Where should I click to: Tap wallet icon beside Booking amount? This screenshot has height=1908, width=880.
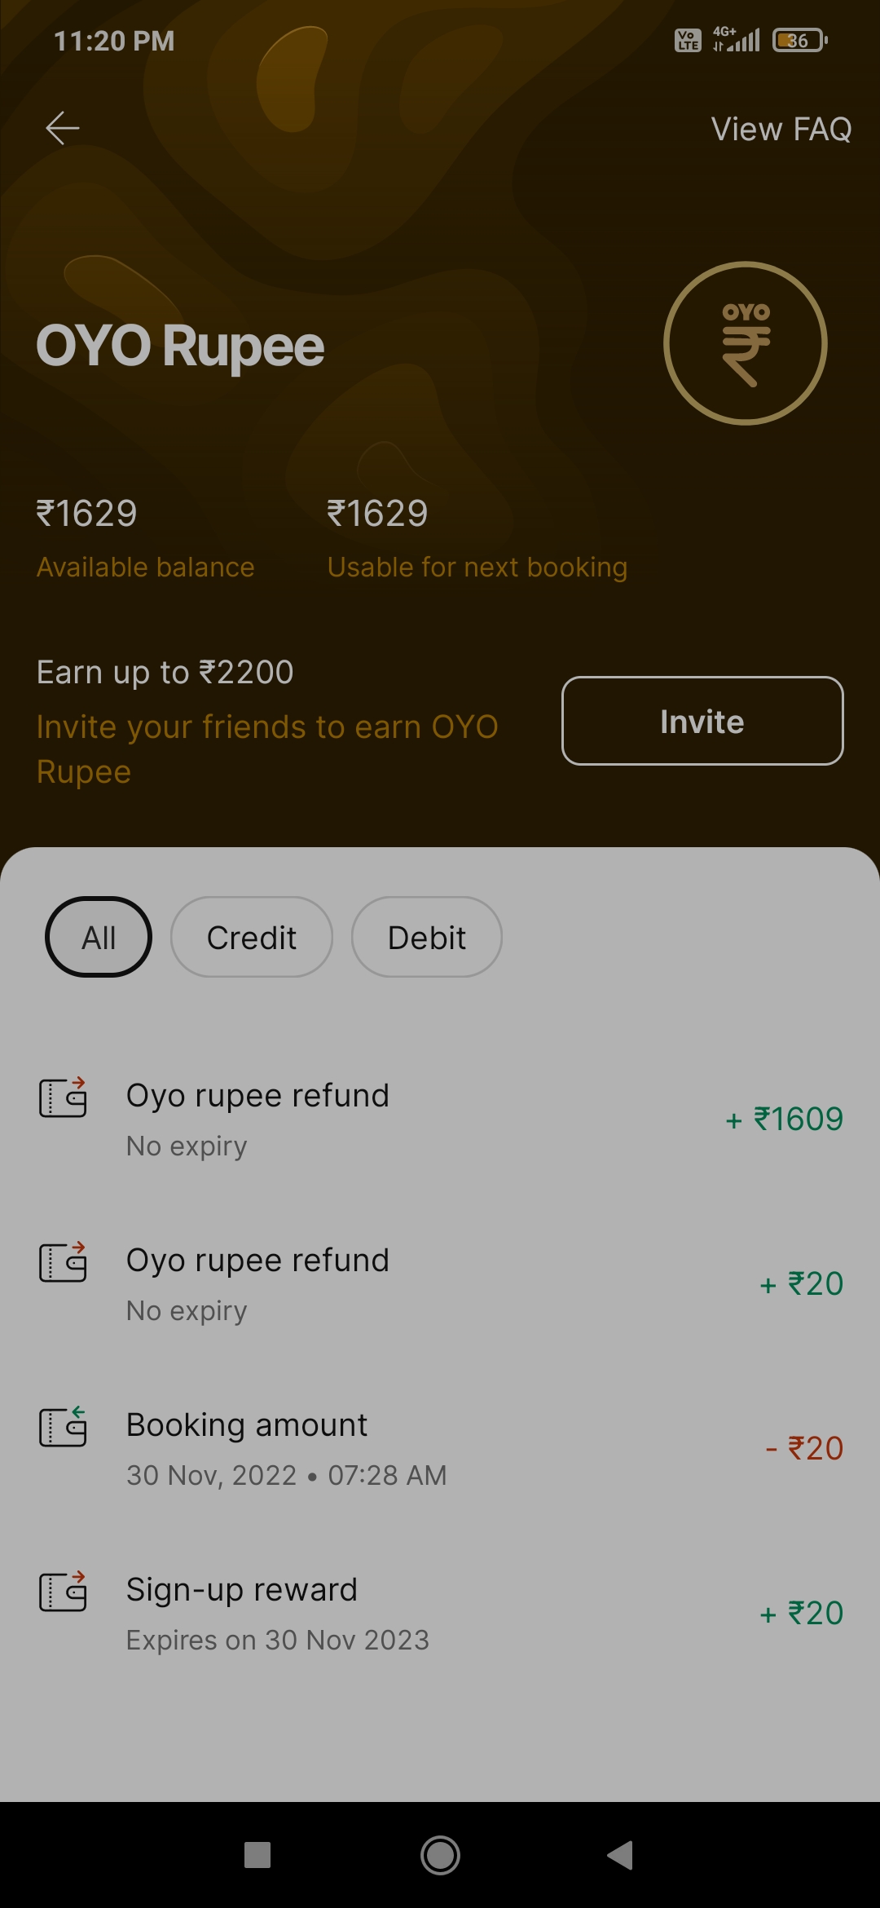63,1427
